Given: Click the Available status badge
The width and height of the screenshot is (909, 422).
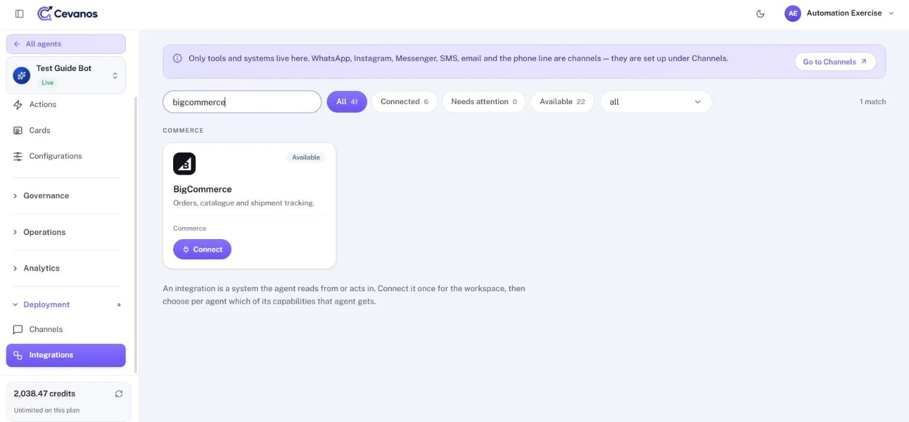Looking at the screenshot, I should click(x=306, y=157).
